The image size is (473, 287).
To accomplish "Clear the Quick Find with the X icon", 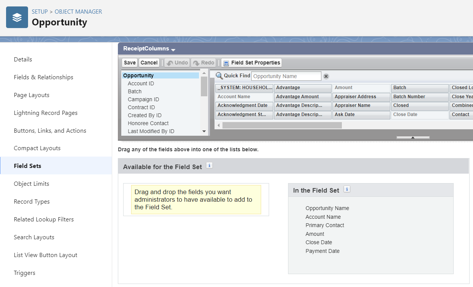I will click(326, 76).
